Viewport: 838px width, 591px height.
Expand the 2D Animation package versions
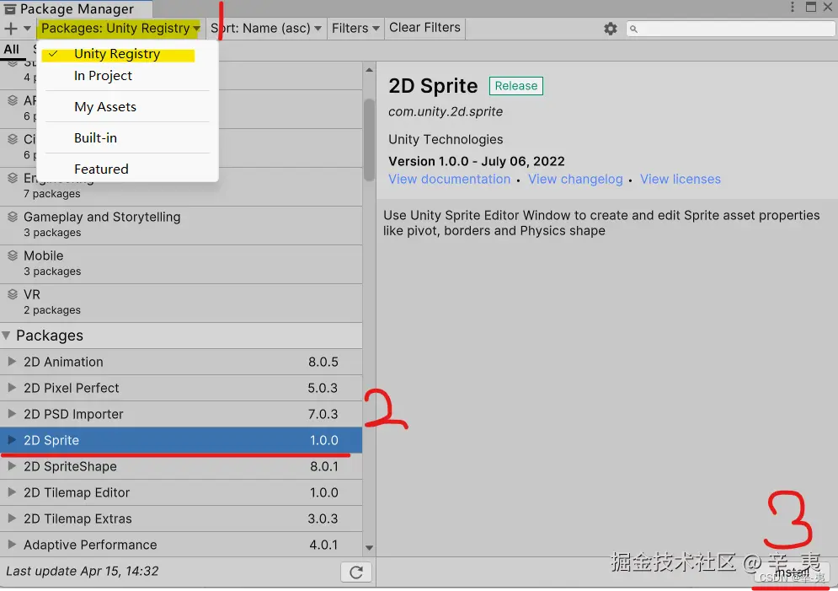click(11, 362)
